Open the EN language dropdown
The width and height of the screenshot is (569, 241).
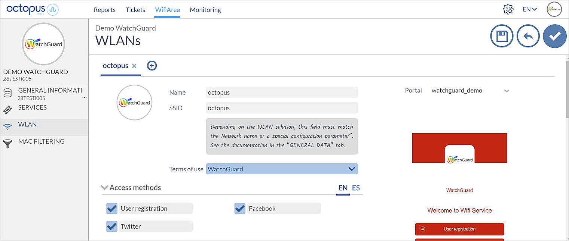[529, 10]
